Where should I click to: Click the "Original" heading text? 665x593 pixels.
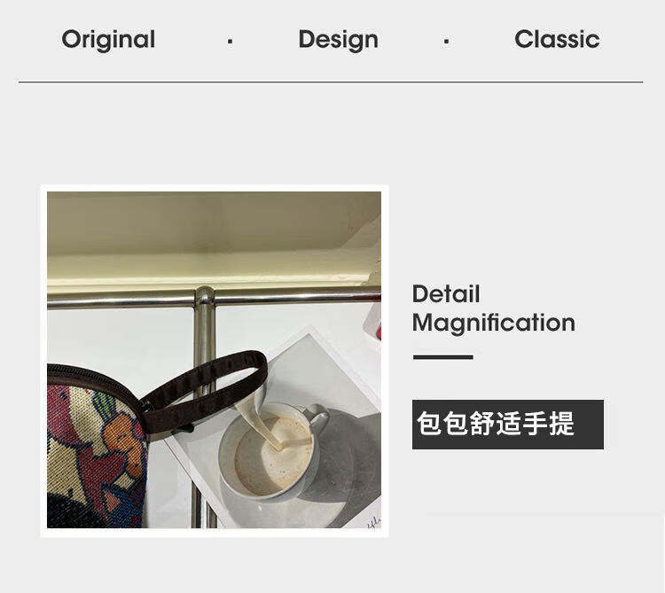tap(108, 40)
